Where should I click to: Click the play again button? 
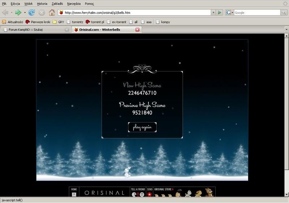tap(142, 127)
